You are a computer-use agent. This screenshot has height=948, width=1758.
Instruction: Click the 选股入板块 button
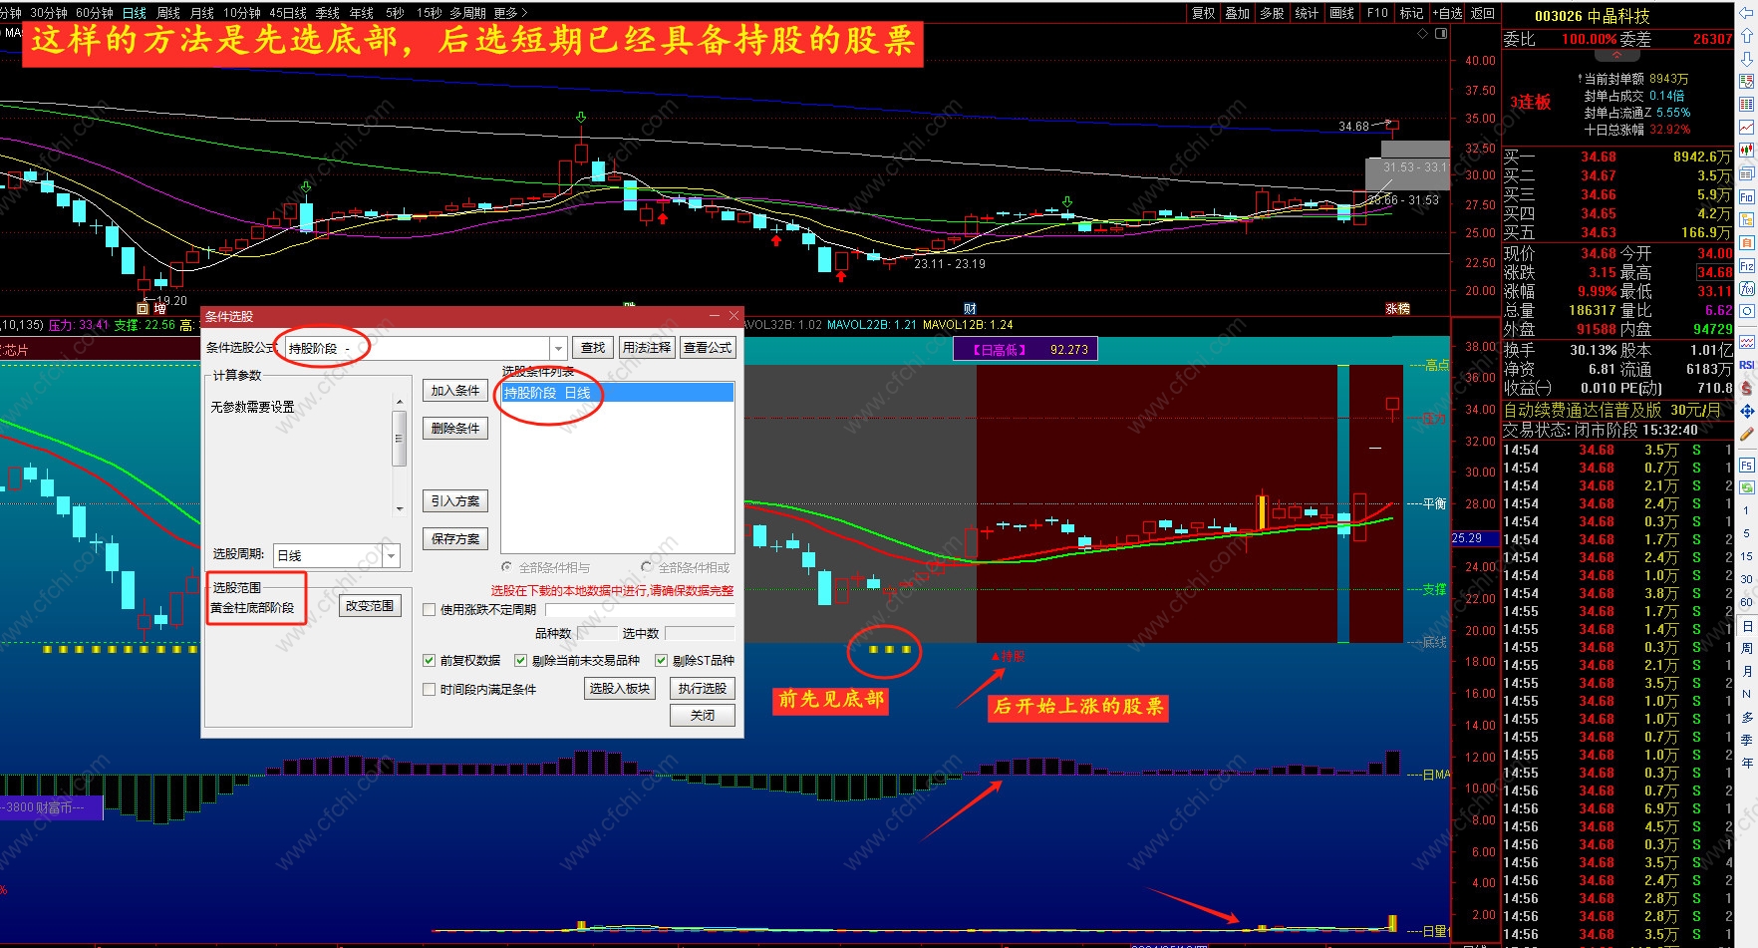(x=620, y=689)
